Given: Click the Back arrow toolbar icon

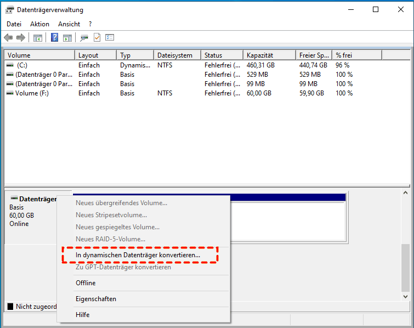Looking at the screenshot, I should pos(8,38).
